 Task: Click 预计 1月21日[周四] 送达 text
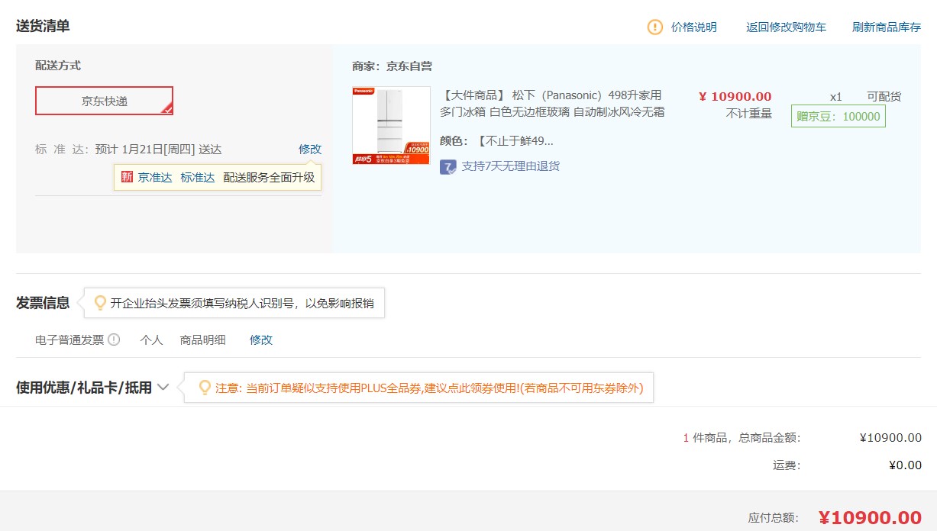(158, 150)
